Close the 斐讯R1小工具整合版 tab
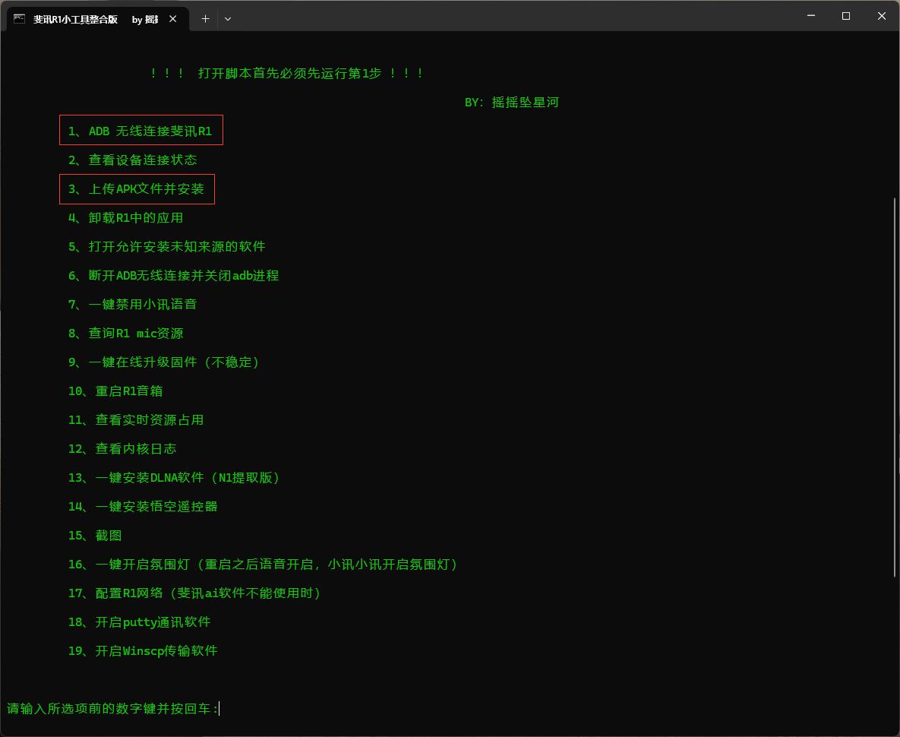 click(172, 19)
